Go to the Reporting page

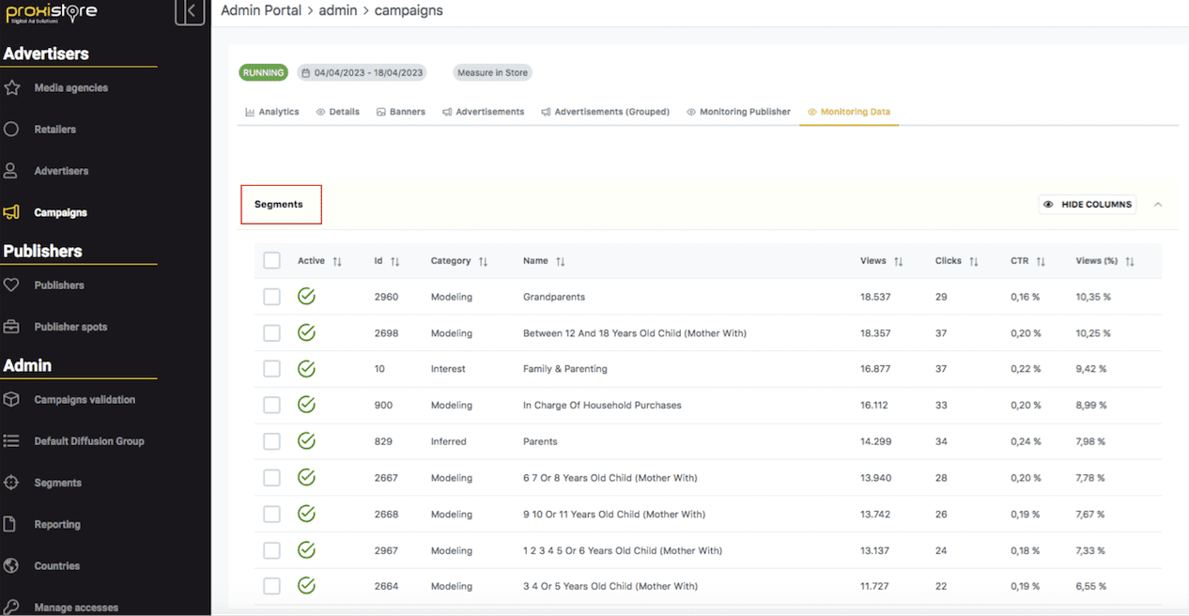pos(57,524)
